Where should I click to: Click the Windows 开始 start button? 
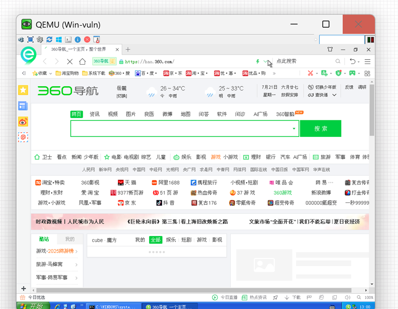(x=33, y=306)
